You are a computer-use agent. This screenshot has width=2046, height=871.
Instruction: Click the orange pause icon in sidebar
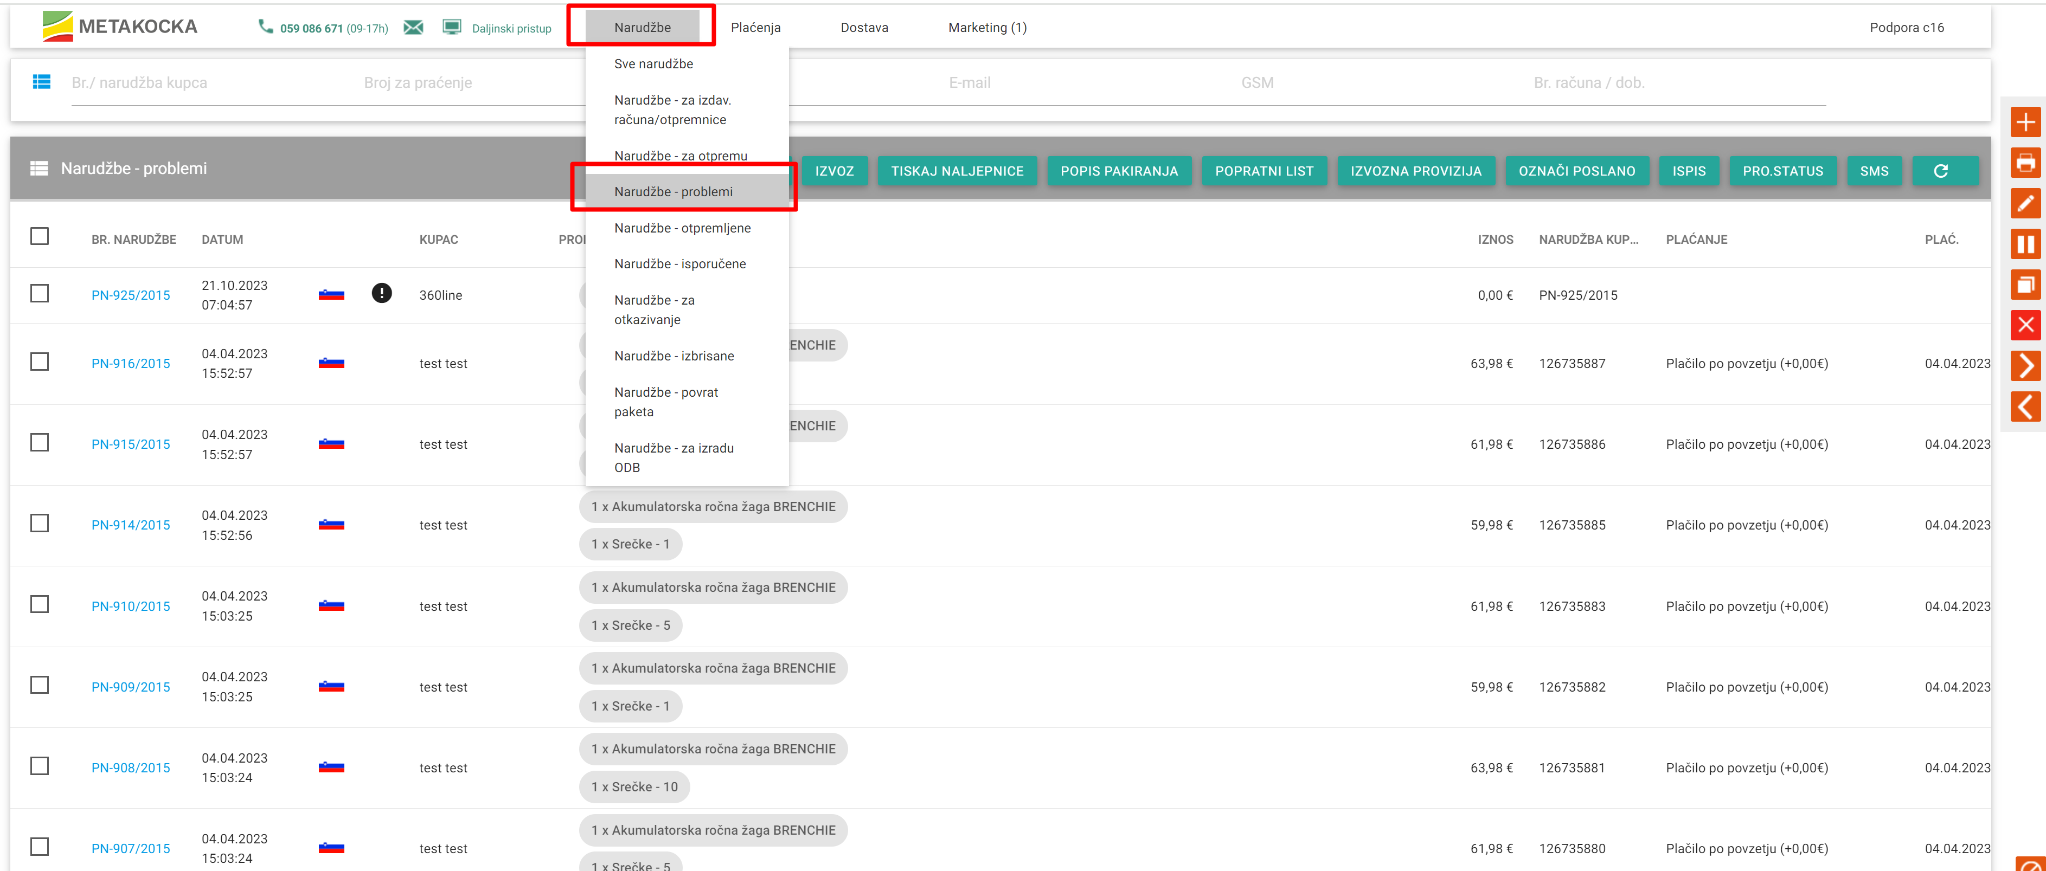(2024, 244)
